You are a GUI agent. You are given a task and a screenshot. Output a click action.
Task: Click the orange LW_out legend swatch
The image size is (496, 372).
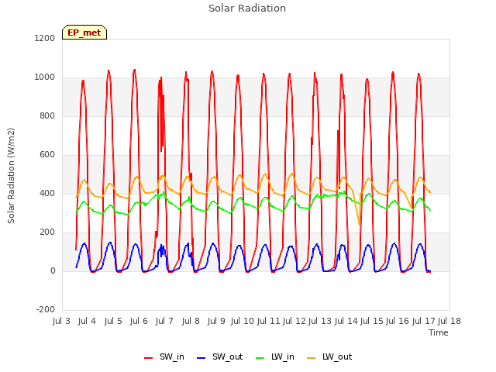pyautogui.click(x=312, y=358)
